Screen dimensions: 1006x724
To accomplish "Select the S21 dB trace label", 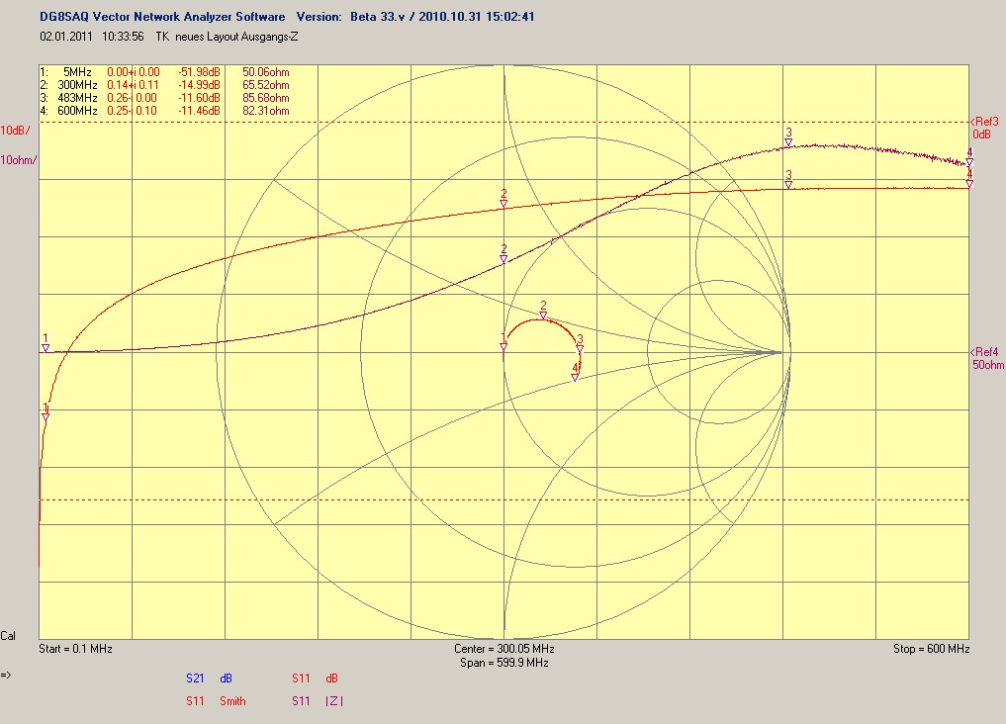I will (x=209, y=679).
